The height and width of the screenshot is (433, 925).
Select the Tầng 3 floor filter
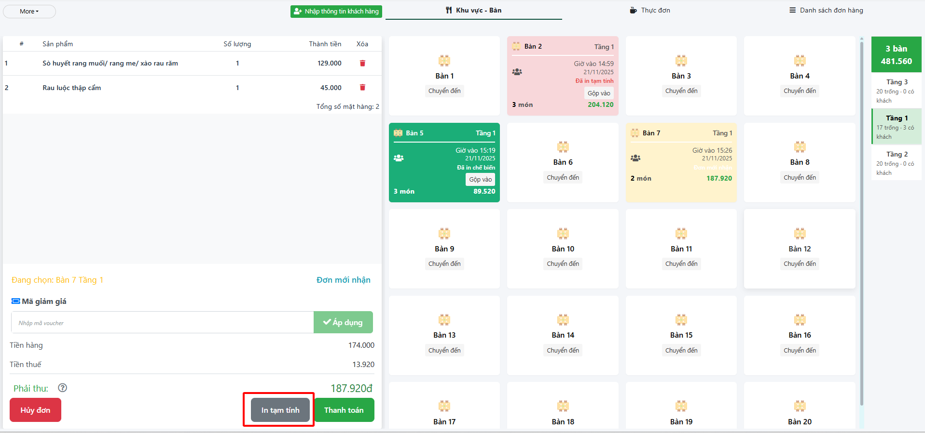point(896,91)
